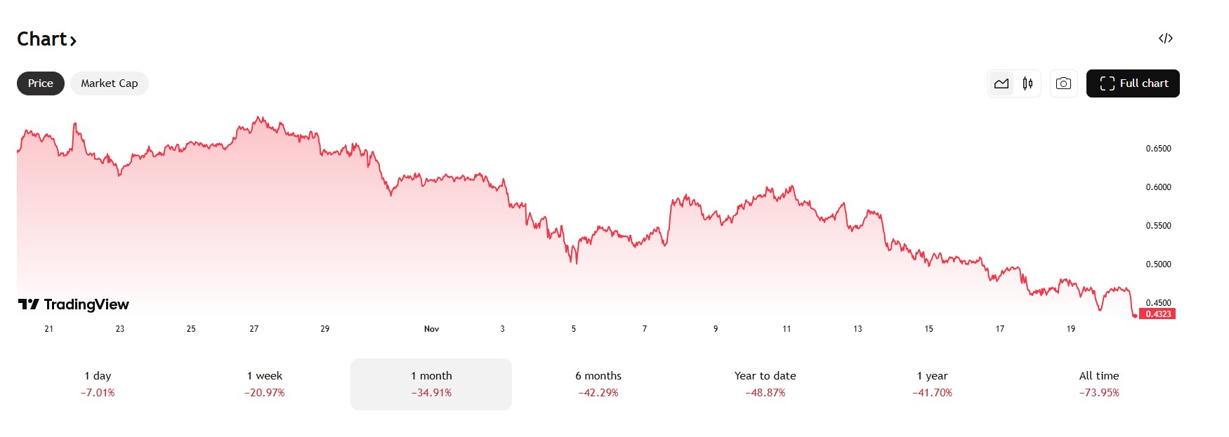This screenshot has width=1229, height=437.
Task: Select the 1 day time range
Action: click(98, 384)
